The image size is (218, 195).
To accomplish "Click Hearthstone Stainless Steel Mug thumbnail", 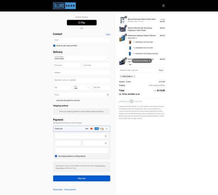I will click(x=130, y=54).
